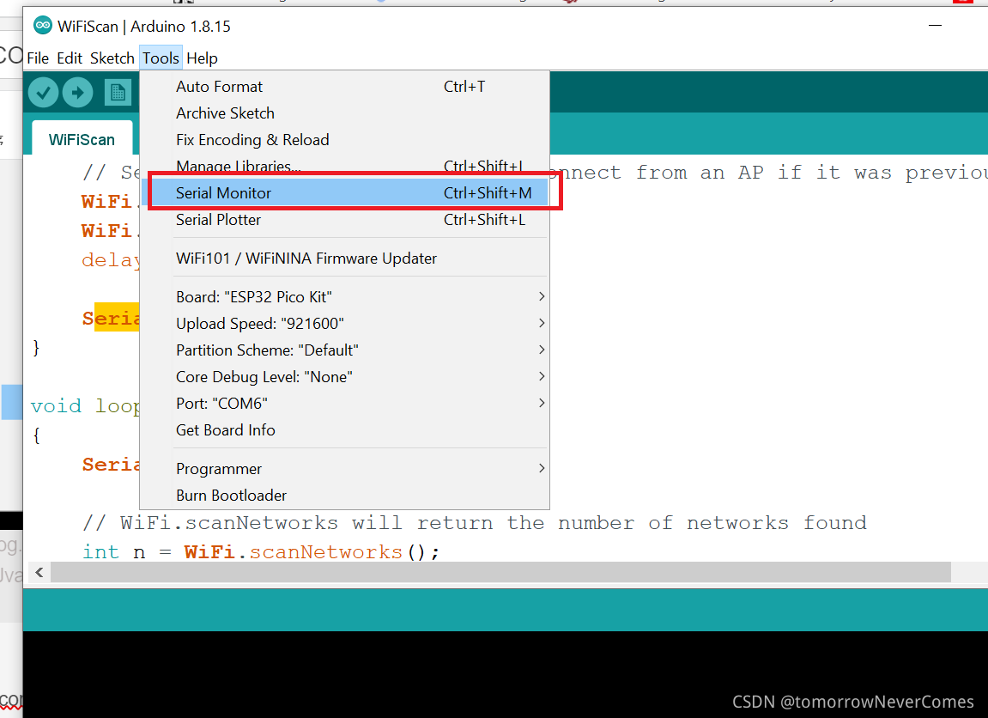988x718 pixels.
Task: Click the WiFi.scanNetworks() code line
Action: (261, 552)
